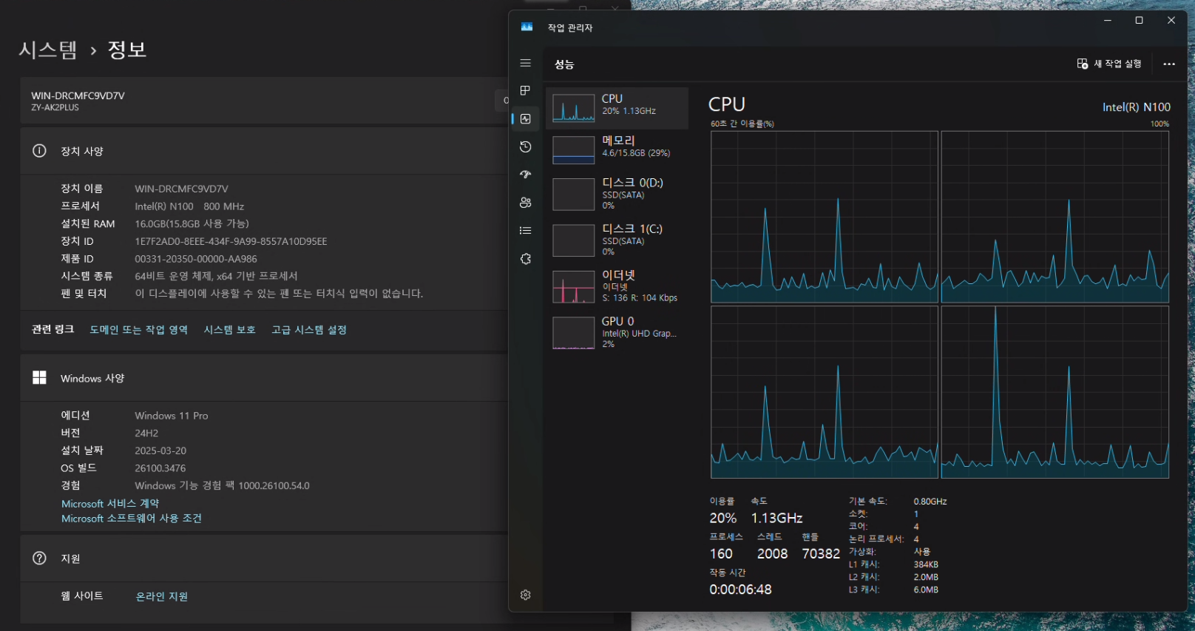This screenshot has width=1195, height=631.
Task: Click the Ethernet mini graph thumbnail
Action: coord(574,287)
